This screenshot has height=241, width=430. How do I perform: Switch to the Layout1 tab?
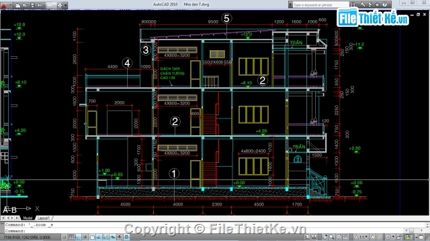[43, 218]
